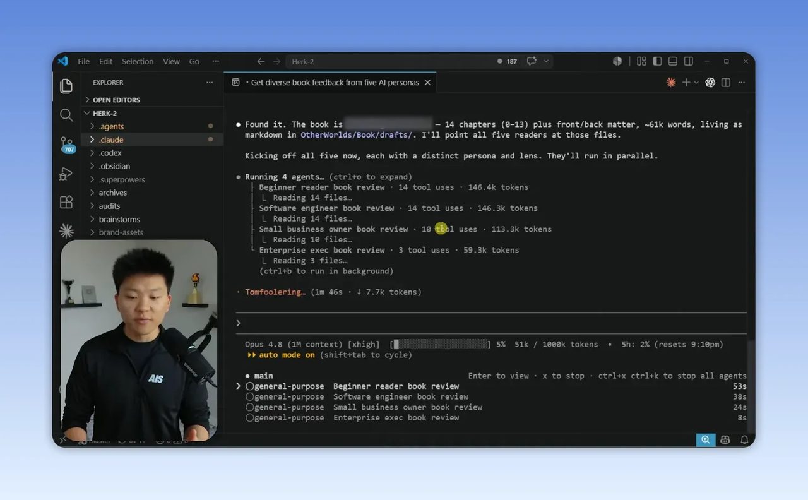Click the plus icon in editor toolbar
The height and width of the screenshot is (500, 808).
pos(686,83)
